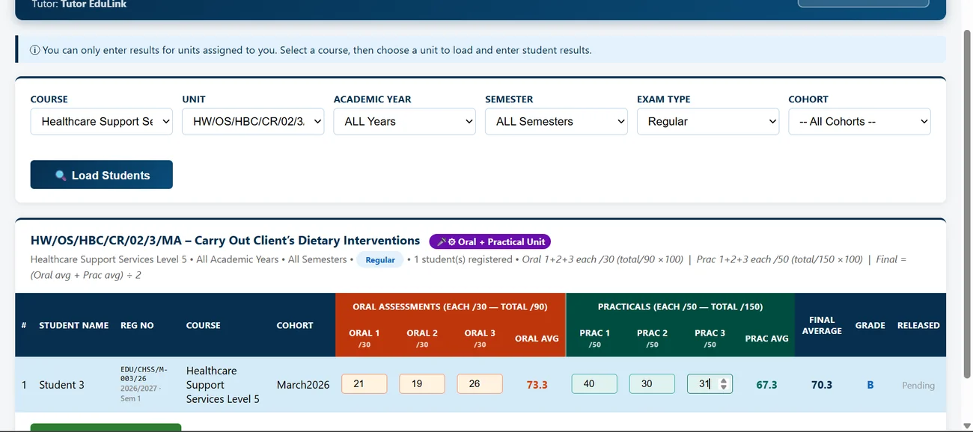Click the Cohort column header
This screenshot has height=432, width=973.
tap(295, 325)
